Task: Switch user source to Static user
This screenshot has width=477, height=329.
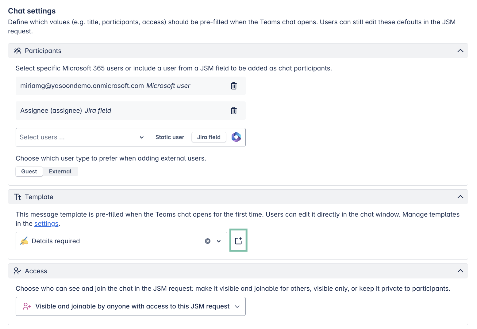Action: [170, 137]
